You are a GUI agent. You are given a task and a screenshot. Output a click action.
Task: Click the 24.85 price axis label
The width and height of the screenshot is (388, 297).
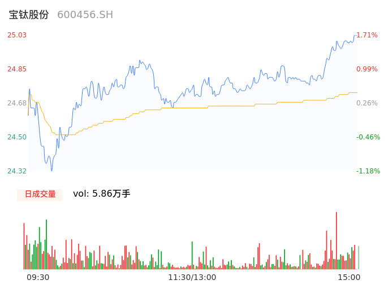coord(17,69)
